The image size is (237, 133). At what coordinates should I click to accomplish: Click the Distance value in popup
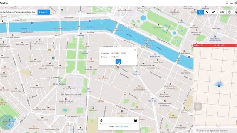click(116, 57)
